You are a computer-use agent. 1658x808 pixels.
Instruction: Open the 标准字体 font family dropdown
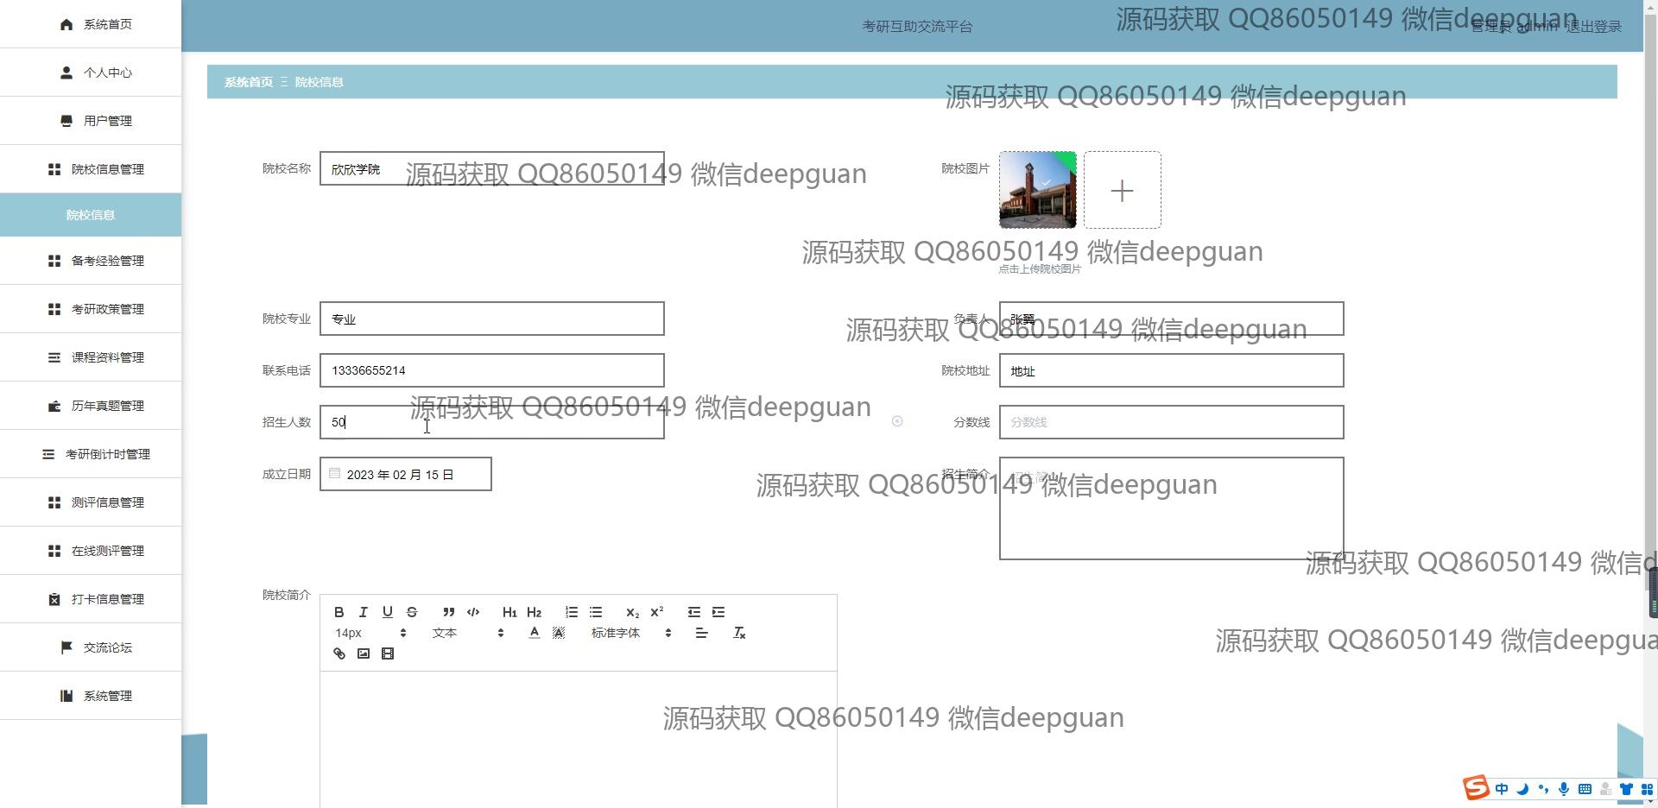pyautogui.click(x=630, y=633)
